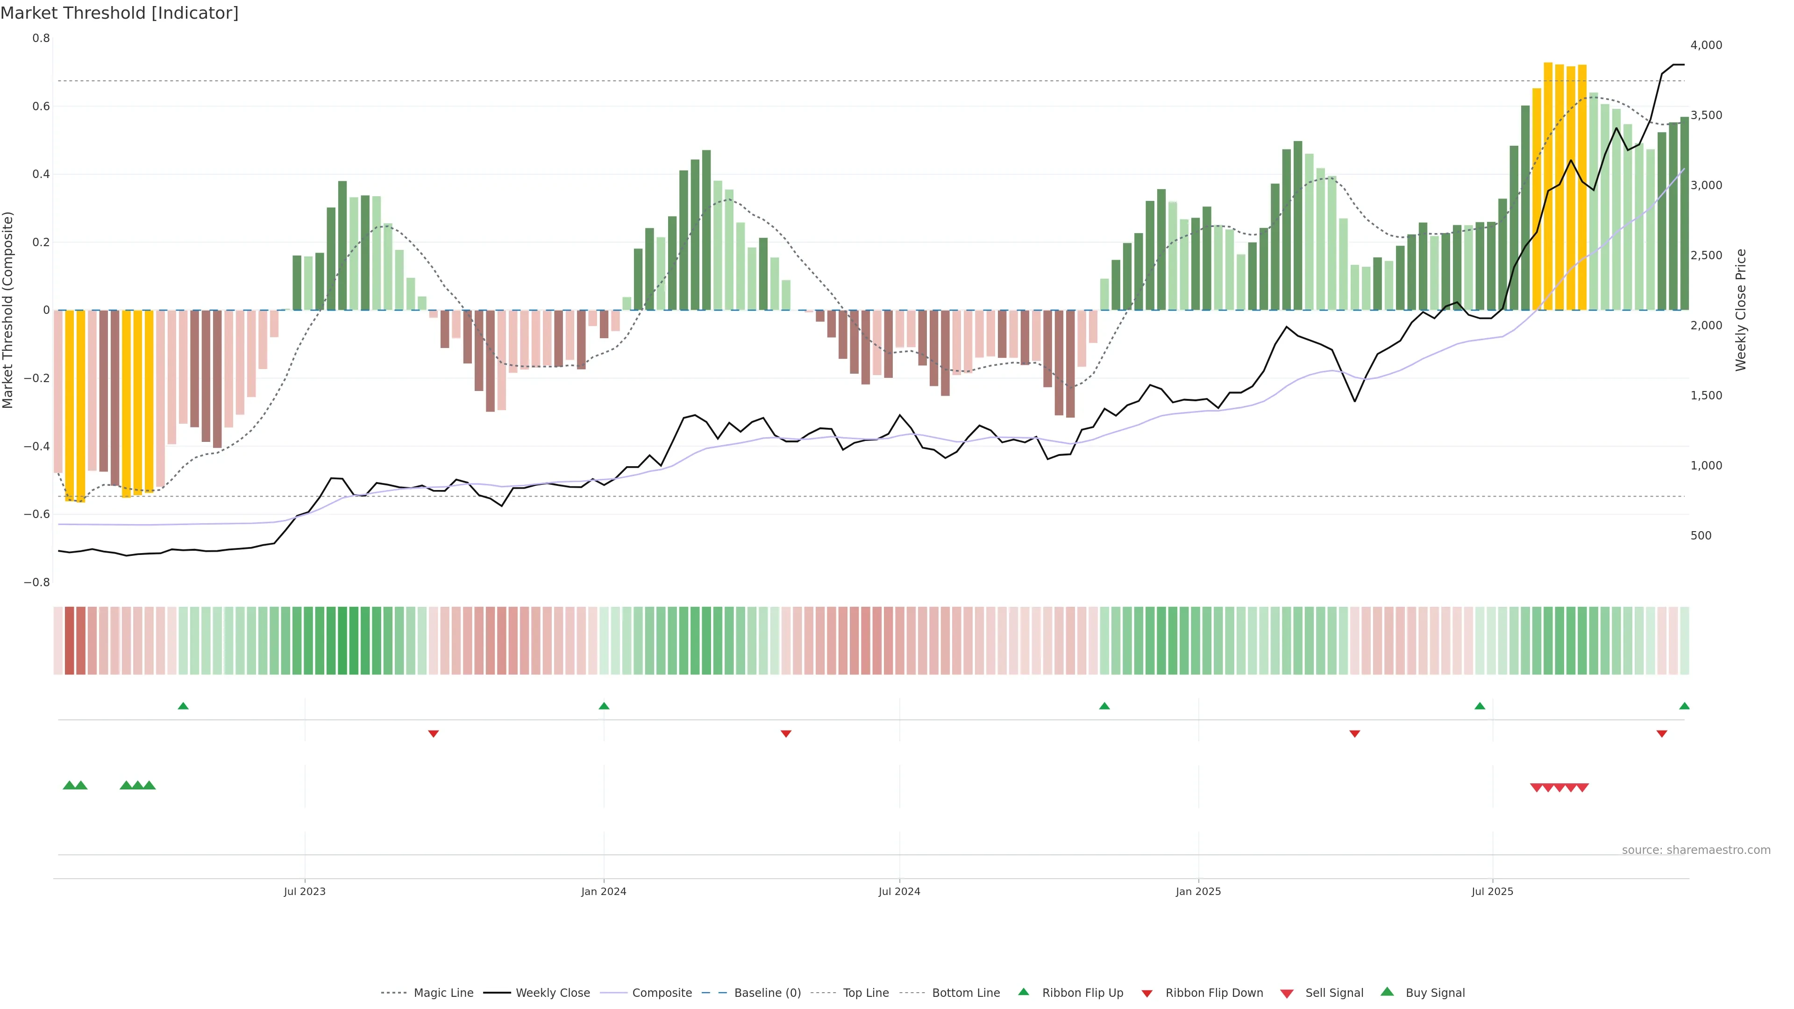Viewport: 1794px width, 1009px height.
Task: Click the Jul 2025 x-axis label
Action: (x=1492, y=891)
